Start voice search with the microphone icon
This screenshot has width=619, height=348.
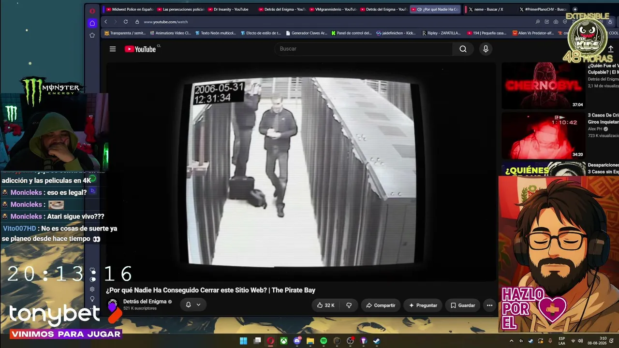(486, 49)
